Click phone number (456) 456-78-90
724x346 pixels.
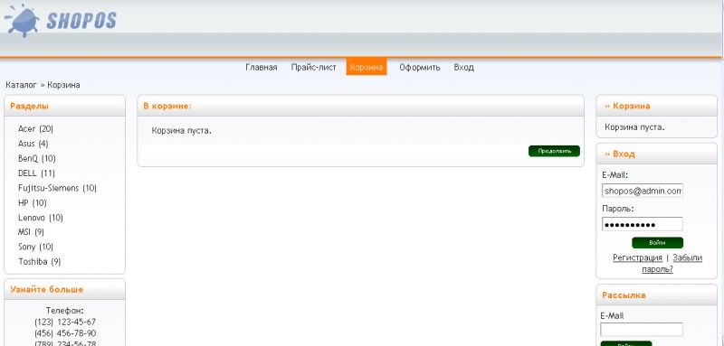(65, 333)
